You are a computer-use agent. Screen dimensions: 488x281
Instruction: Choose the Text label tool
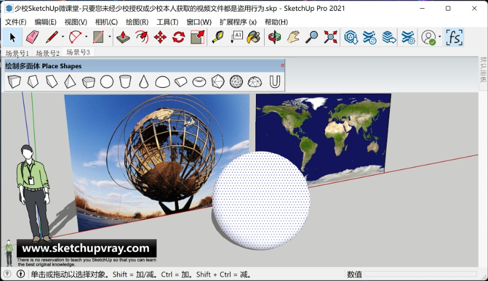coord(236,37)
